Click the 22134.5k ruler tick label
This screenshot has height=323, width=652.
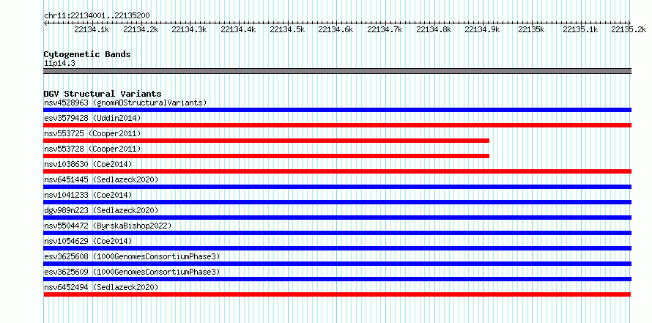pos(287,29)
